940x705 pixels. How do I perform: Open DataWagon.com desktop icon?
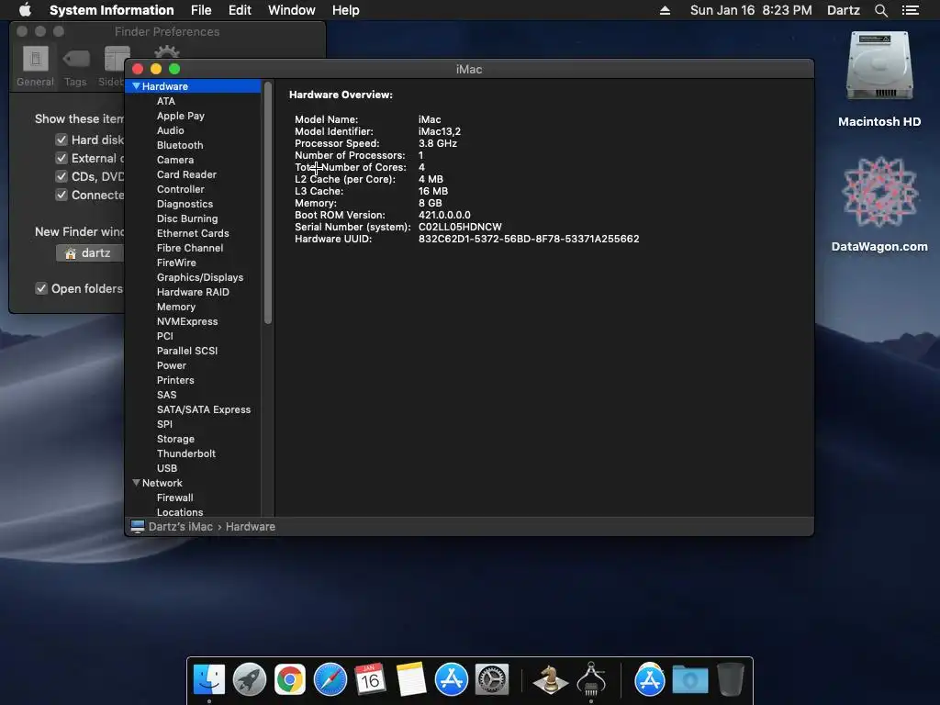(879, 193)
